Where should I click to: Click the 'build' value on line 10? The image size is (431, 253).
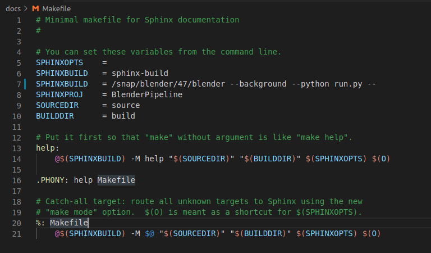(123, 116)
